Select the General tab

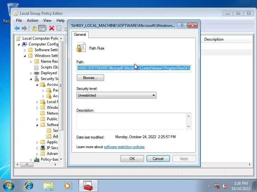[80, 35]
